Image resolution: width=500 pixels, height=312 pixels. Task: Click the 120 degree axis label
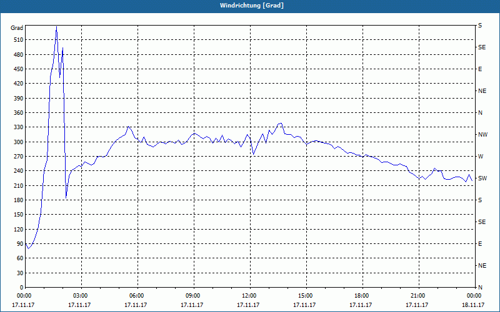[19, 229]
